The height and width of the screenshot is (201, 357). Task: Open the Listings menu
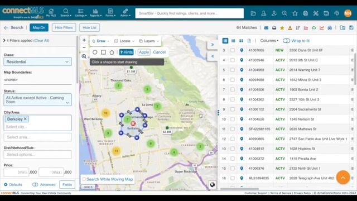point(80,13)
